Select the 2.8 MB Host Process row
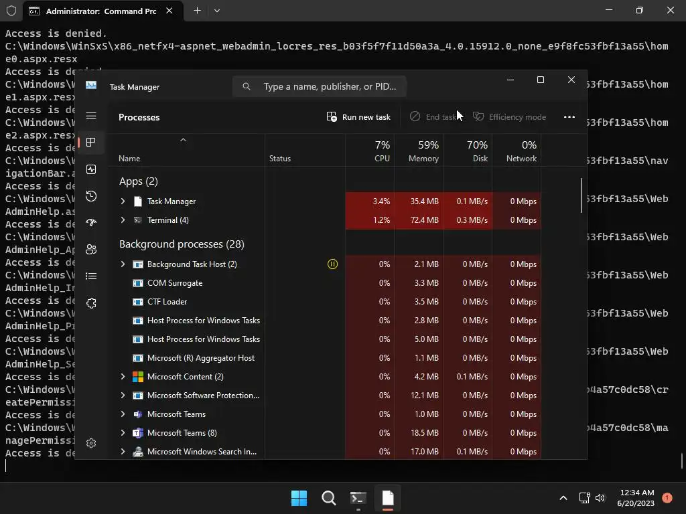 coord(325,321)
